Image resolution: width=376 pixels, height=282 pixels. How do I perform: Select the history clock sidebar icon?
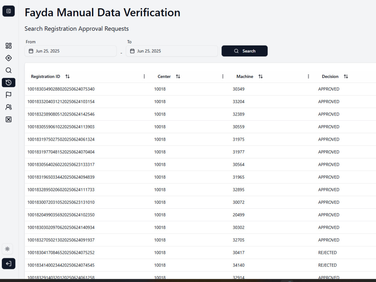coord(9,82)
